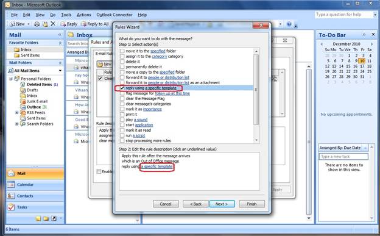Expand the Search Folders tree node
The height and width of the screenshot is (236, 380).
16,124
